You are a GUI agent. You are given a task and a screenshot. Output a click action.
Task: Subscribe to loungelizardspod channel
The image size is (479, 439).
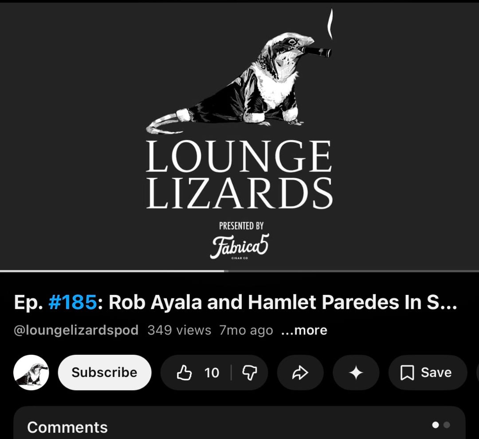105,372
